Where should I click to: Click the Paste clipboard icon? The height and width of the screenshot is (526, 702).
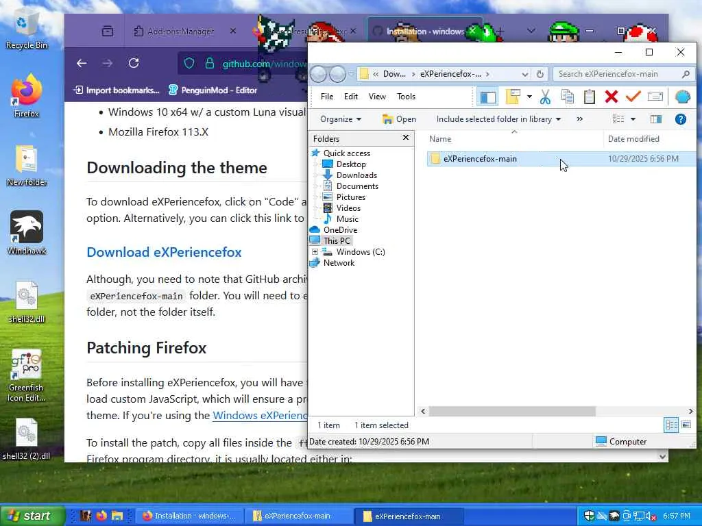pyautogui.click(x=589, y=97)
